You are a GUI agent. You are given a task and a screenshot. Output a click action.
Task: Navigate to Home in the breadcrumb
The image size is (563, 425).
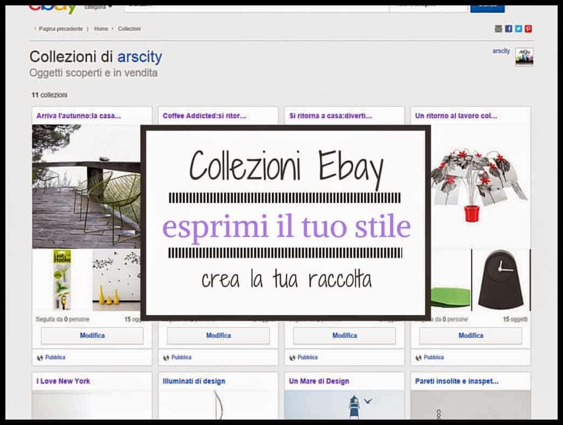[102, 29]
